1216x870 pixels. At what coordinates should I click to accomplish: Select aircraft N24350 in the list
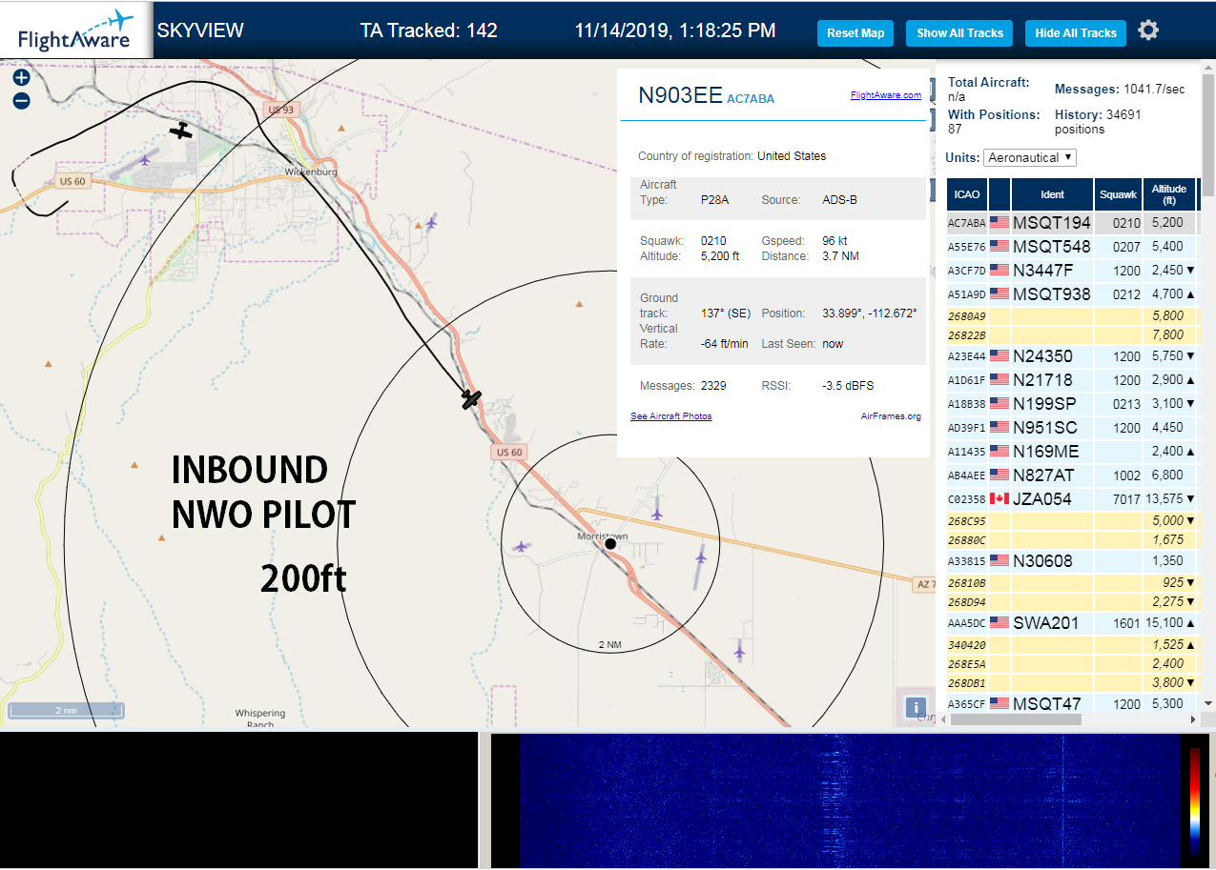(1071, 355)
